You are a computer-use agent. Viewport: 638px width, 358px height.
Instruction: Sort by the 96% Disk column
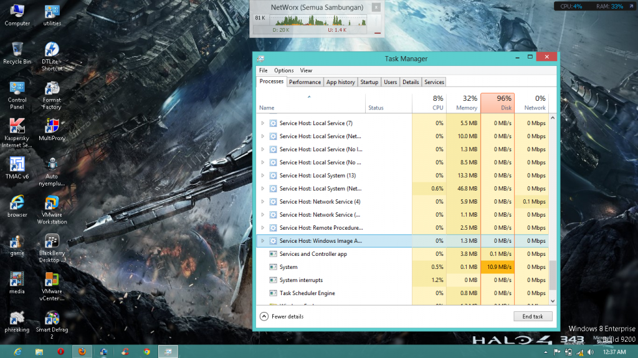(x=498, y=103)
